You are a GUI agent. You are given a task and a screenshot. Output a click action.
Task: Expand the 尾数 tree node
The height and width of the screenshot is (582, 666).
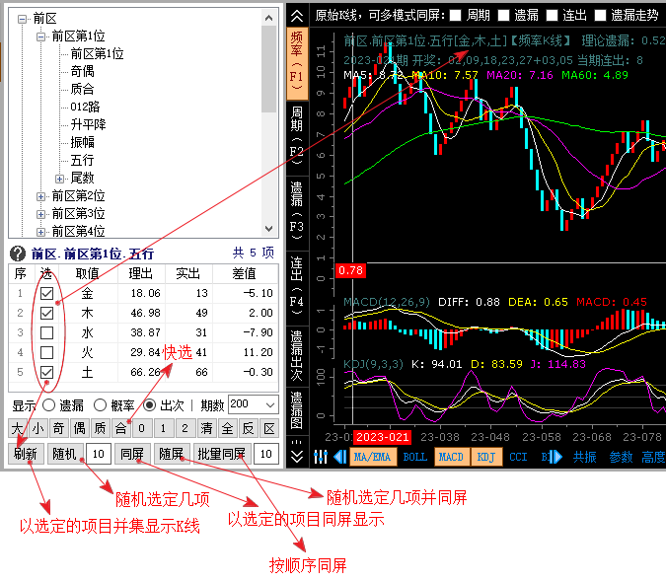pos(59,179)
